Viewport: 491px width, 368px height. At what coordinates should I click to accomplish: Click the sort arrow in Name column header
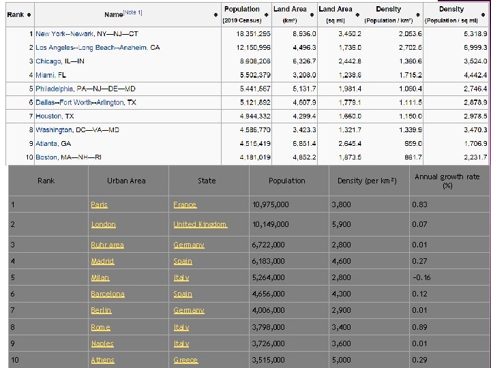[215, 15]
